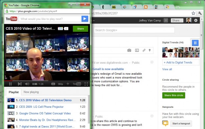Click the popup window address bar URL
The image size is (205, 129).
(33, 11)
